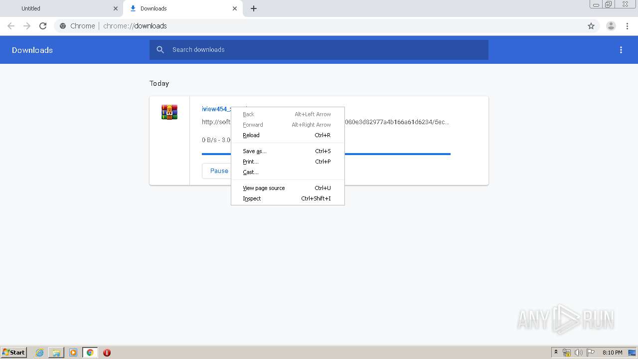Switch to the Untitled tab
The image size is (638, 359).
click(63, 8)
